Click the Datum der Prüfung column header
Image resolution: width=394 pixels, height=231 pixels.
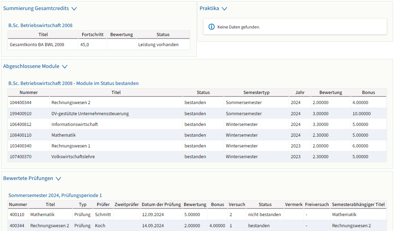click(161, 204)
